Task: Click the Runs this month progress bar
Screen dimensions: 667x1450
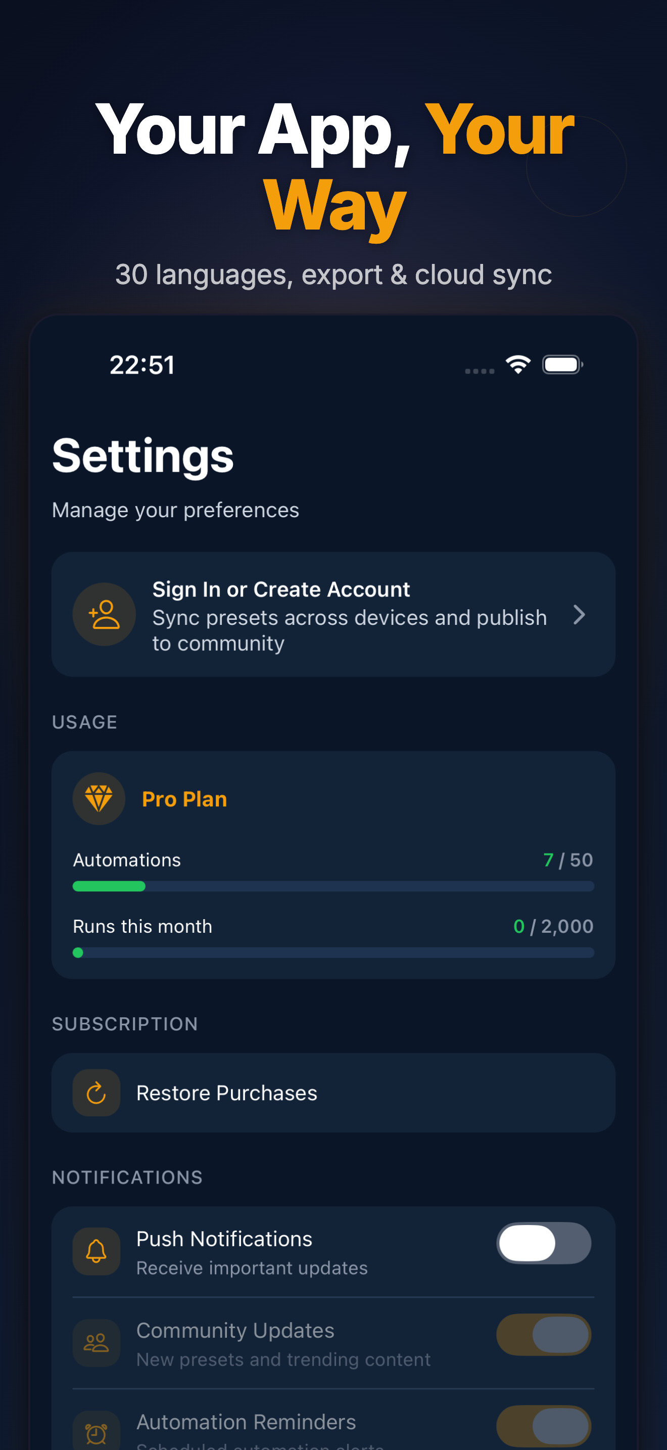Action: (333, 953)
